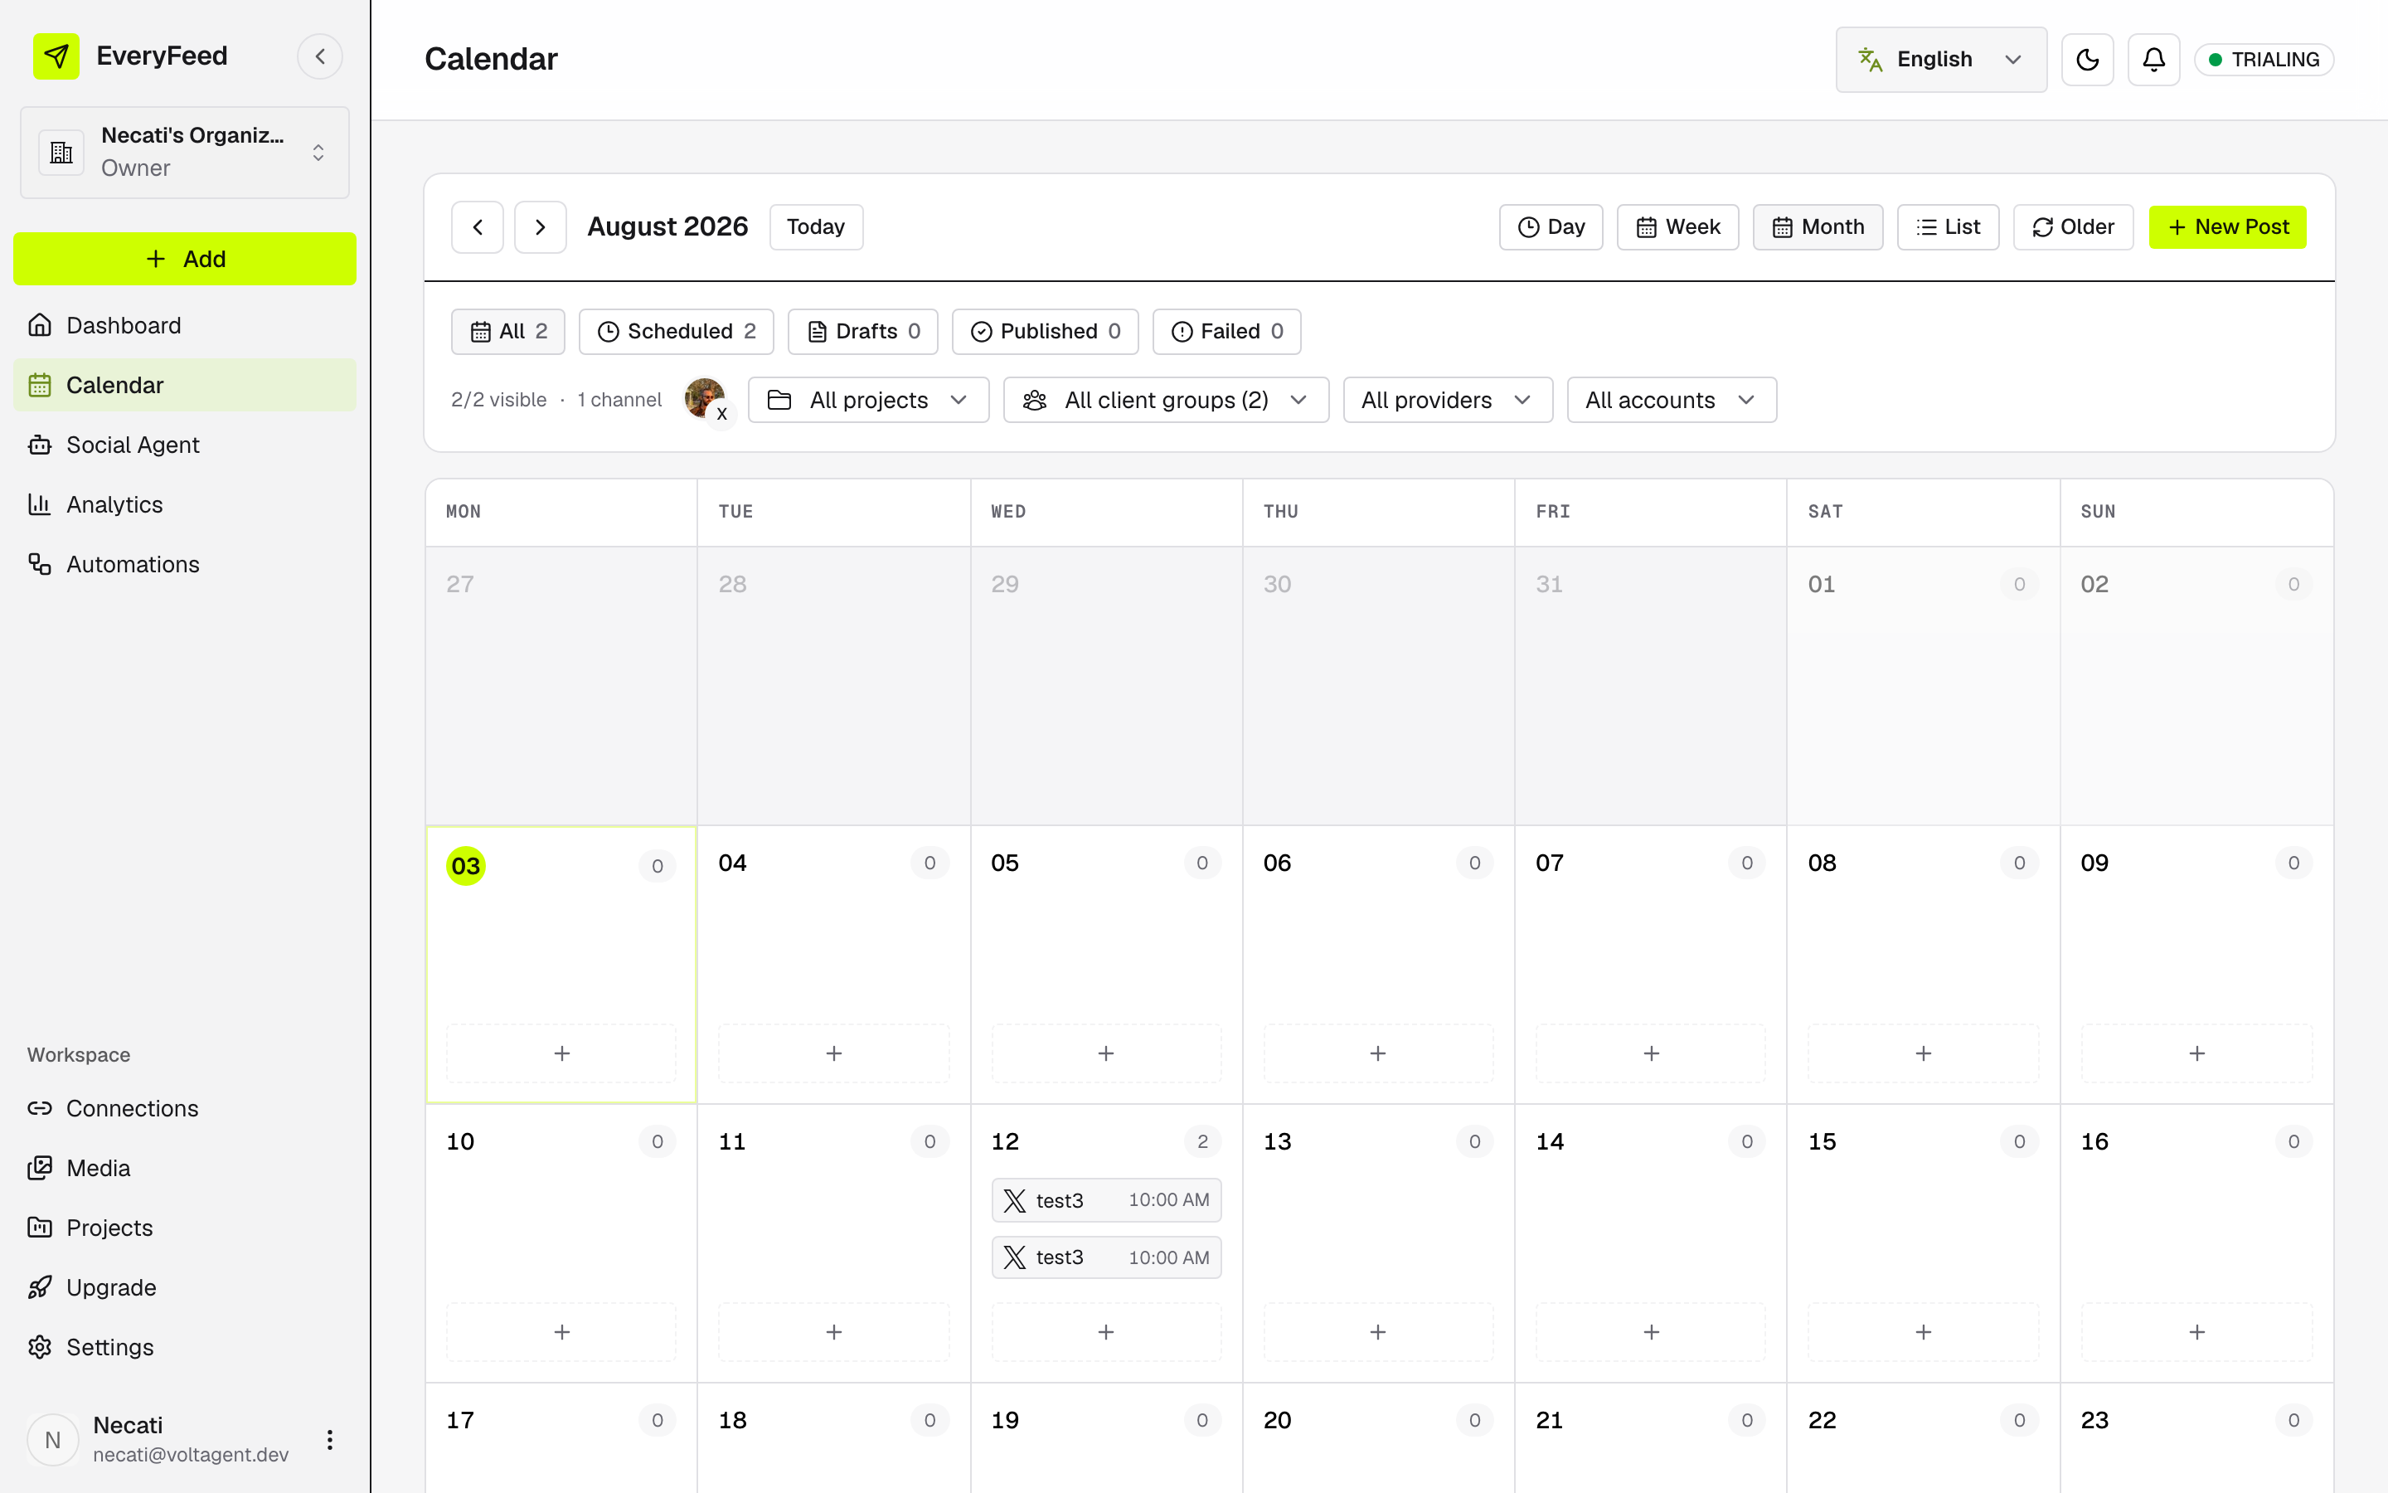Viewport: 2388px width, 1493px height.
Task: Switch to List view
Action: (x=1948, y=227)
